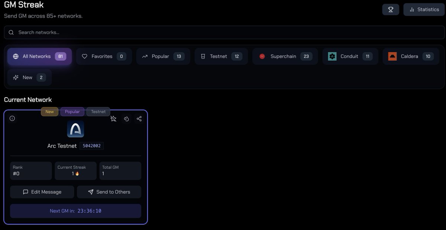Click Send to Others button

(109, 192)
